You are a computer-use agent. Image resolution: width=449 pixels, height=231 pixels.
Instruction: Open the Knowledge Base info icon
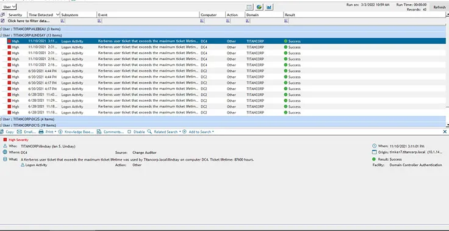click(x=60, y=132)
